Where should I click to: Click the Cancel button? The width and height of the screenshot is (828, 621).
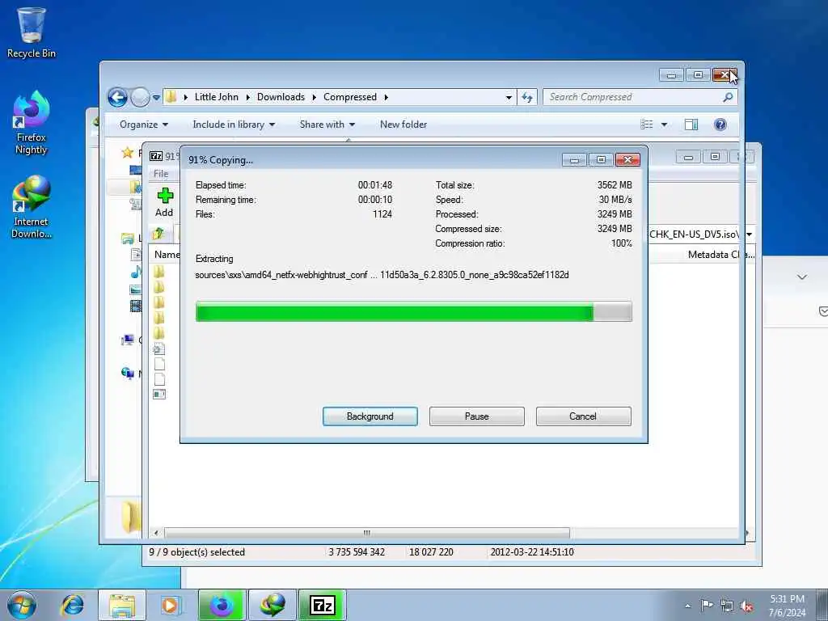(583, 416)
